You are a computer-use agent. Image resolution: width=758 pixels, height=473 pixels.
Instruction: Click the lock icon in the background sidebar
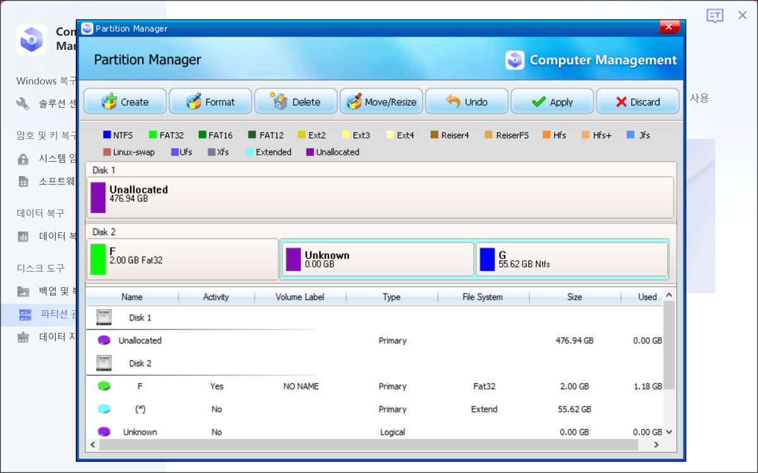(23, 159)
